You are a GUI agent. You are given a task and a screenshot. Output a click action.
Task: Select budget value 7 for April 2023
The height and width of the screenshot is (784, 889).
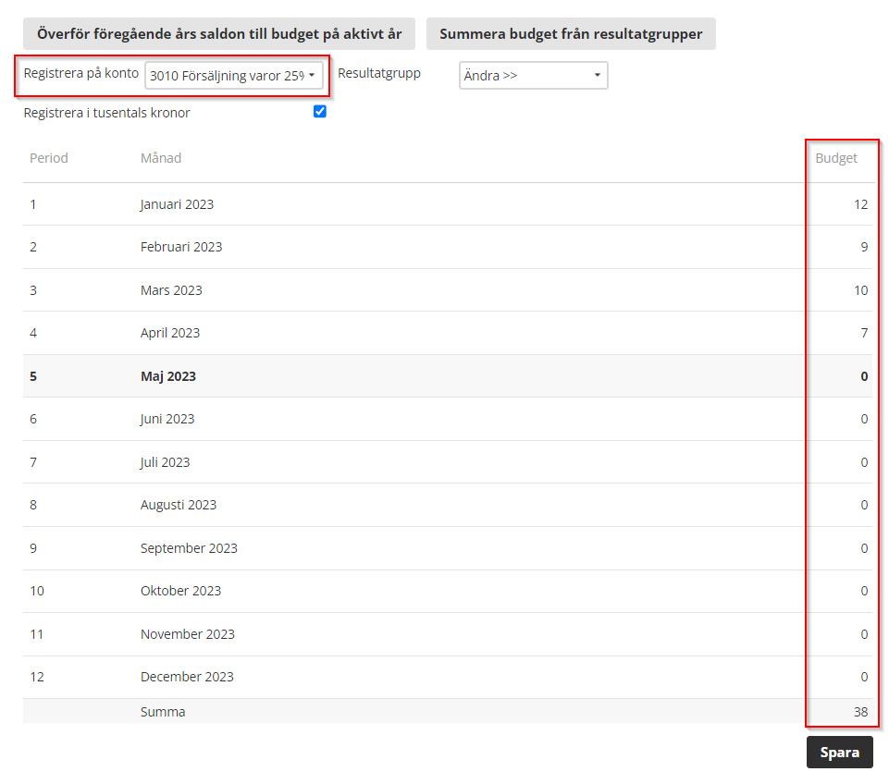864,333
